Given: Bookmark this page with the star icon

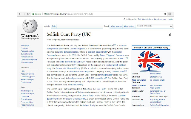Looking at the screenshot, I should (x=165, y=14).
